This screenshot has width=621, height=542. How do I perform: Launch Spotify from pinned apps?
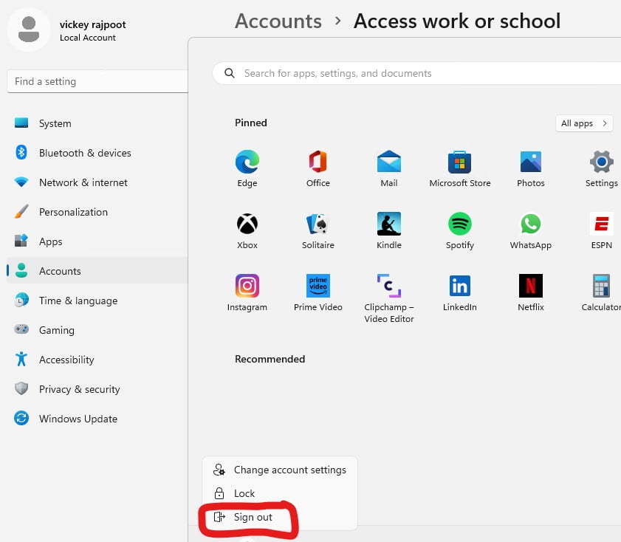(460, 224)
